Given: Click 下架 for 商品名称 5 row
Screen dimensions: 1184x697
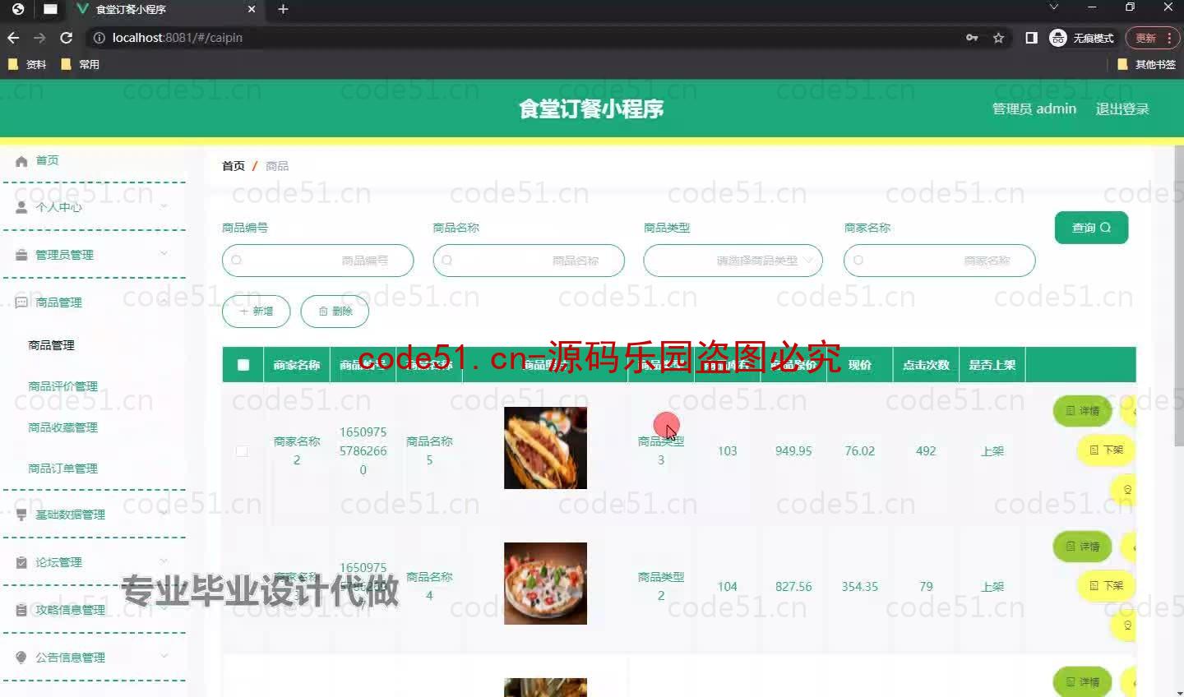Looking at the screenshot, I should [x=1106, y=450].
